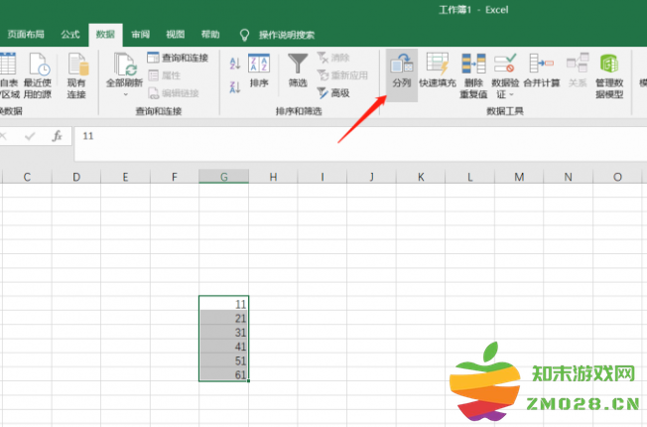Open Existing Connections (现有连接)

coord(77,76)
